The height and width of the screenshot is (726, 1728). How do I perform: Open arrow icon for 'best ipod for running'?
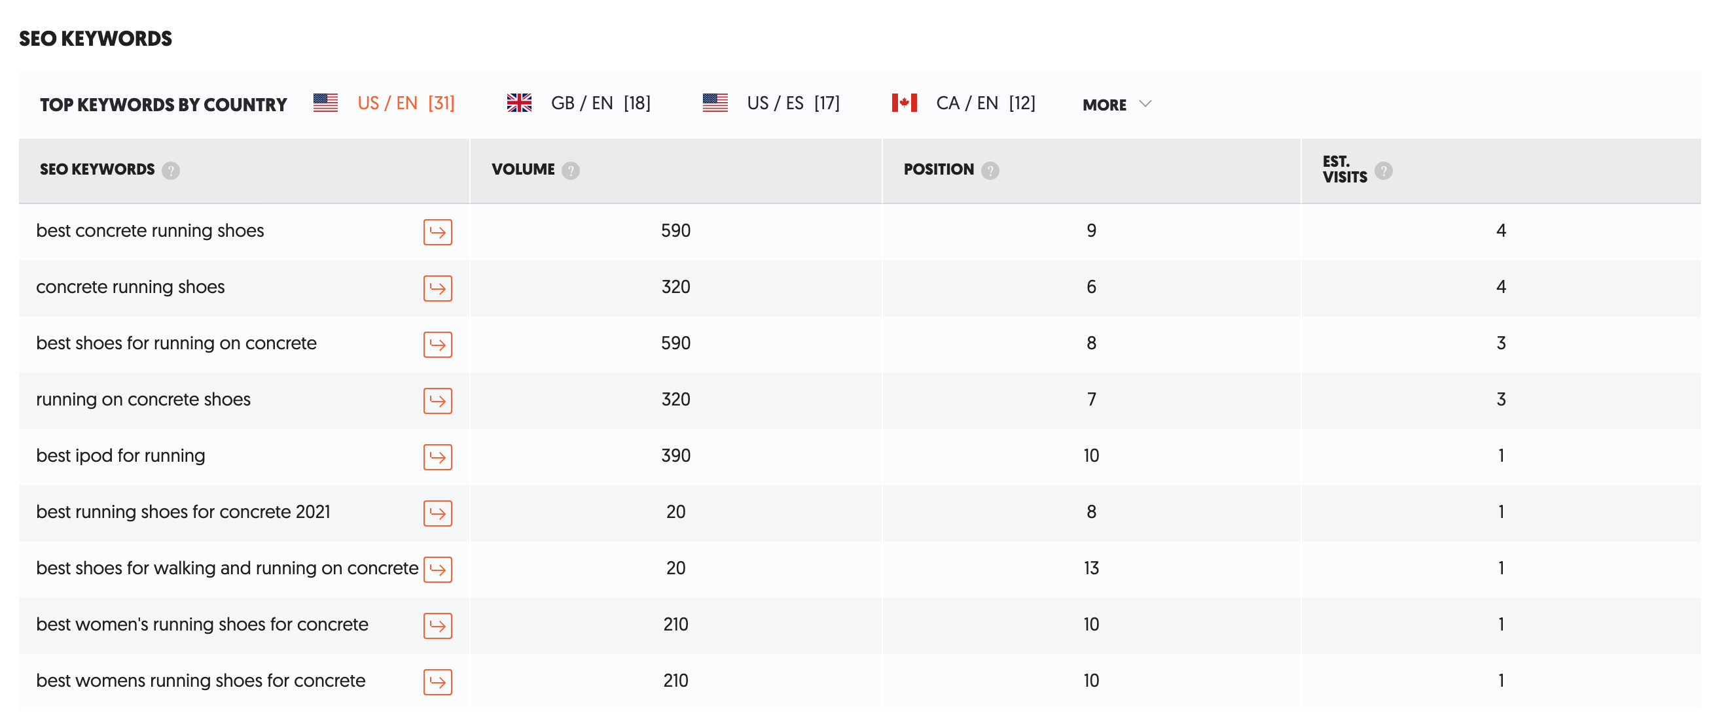tap(437, 457)
